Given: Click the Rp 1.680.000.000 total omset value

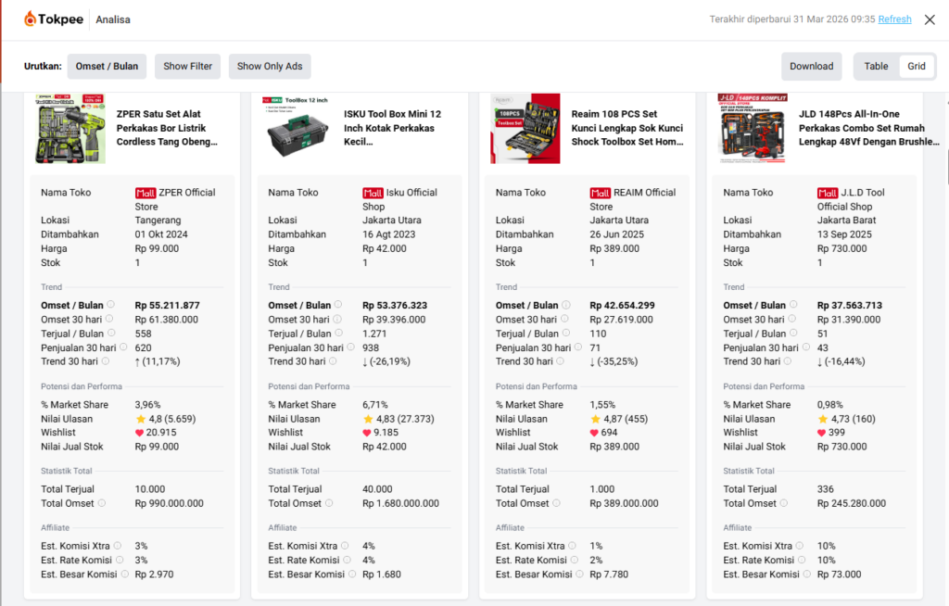Looking at the screenshot, I should tap(400, 503).
